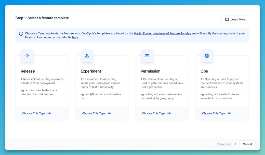Click the Learn More button

[235, 19]
